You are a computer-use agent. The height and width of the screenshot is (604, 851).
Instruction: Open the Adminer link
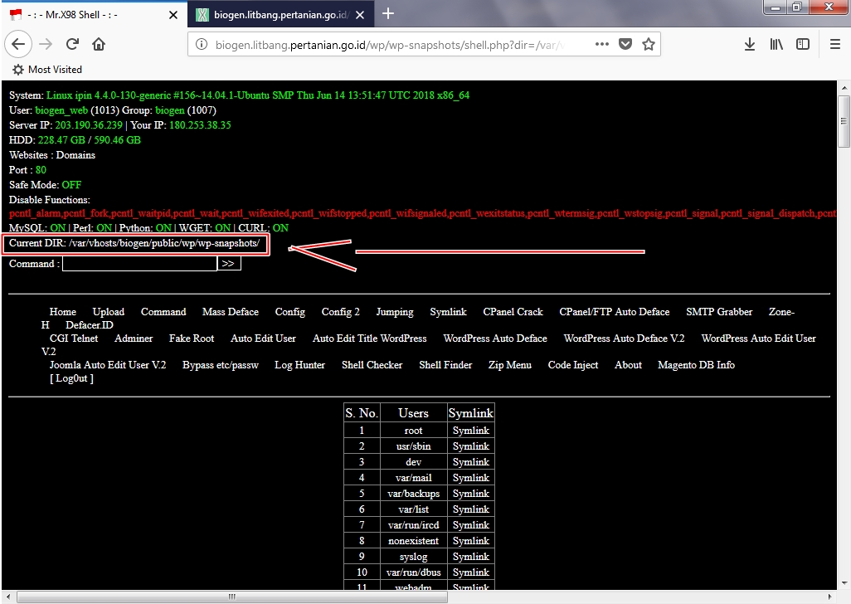(x=134, y=339)
